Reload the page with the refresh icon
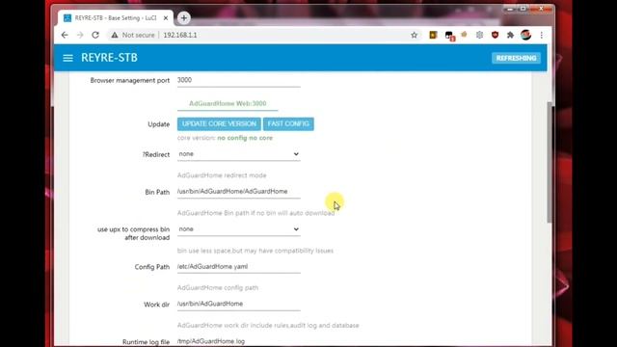Screen dimensions: 617x347 [95, 35]
